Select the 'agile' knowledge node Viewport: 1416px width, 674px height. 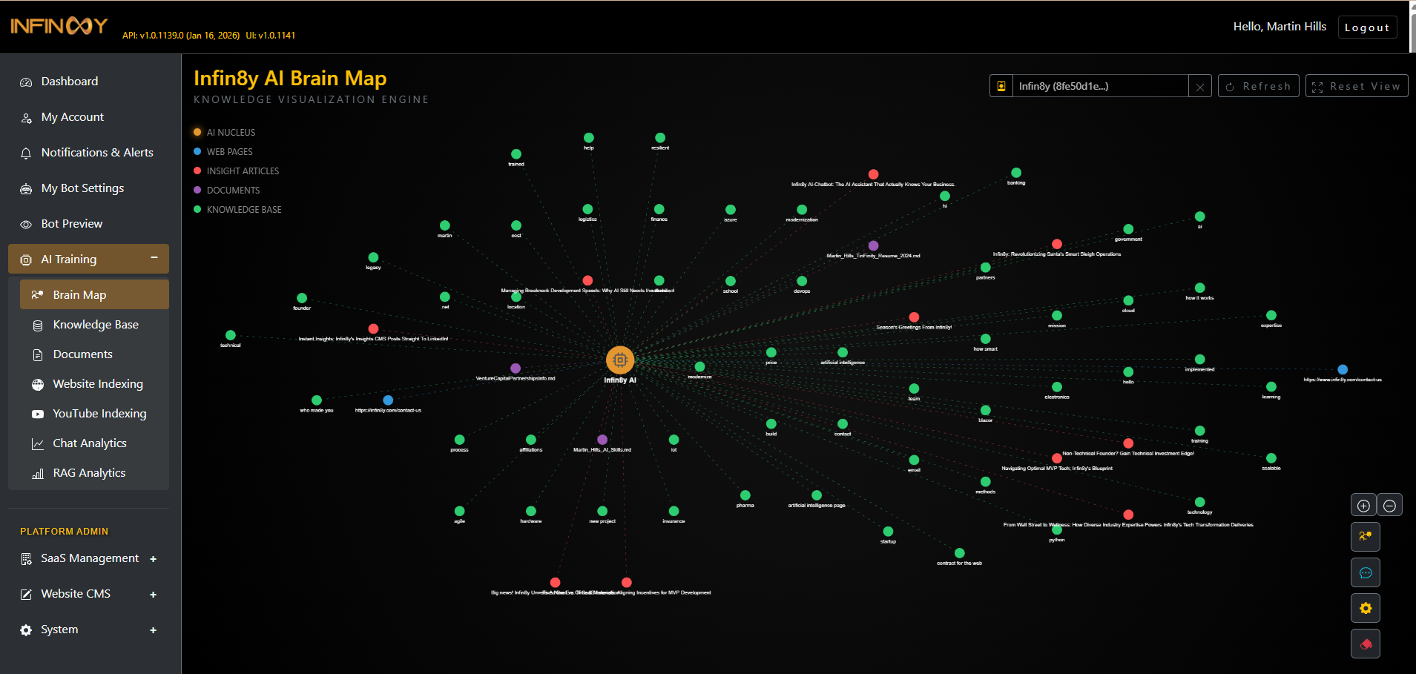click(x=460, y=511)
